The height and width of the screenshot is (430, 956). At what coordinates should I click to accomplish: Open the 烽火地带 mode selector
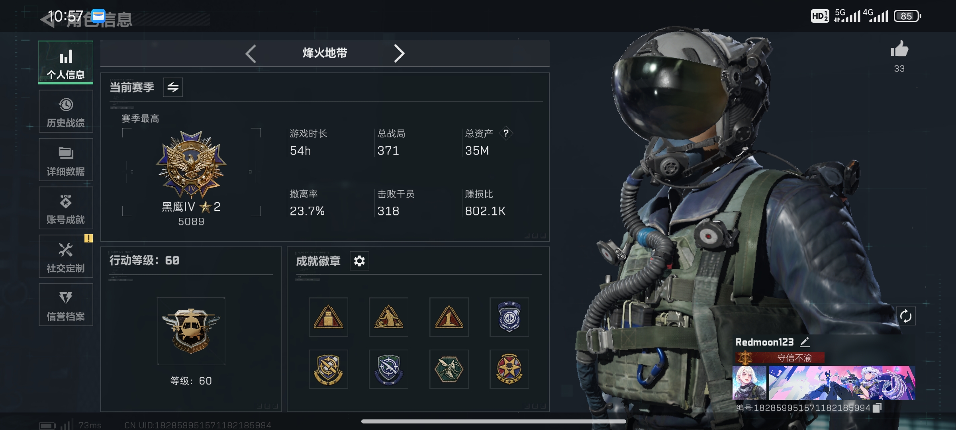[325, 53]
